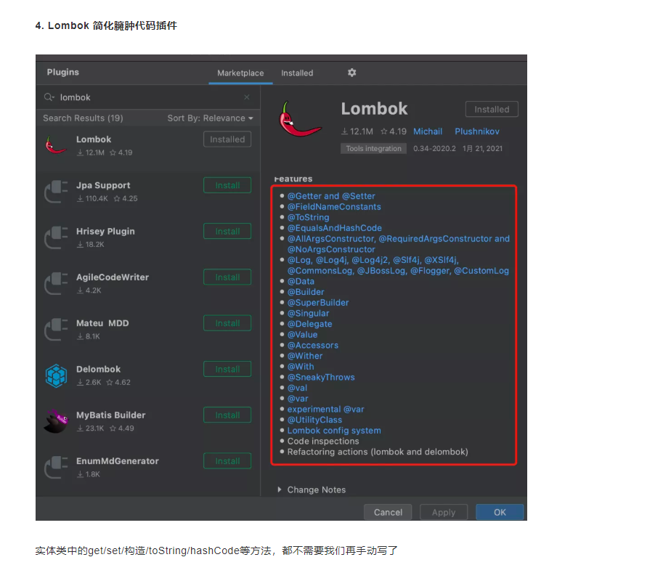
Task: Click the search magnifier icon
Action: tap(49, 97)
